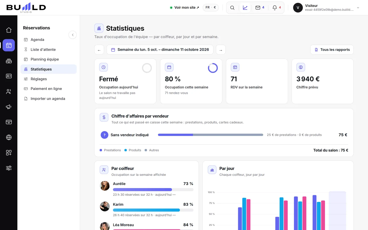Viewport: 368px width, 230px height.
Task: Click the euro coin icon on Chiffre prévu card
Action: 301,67
